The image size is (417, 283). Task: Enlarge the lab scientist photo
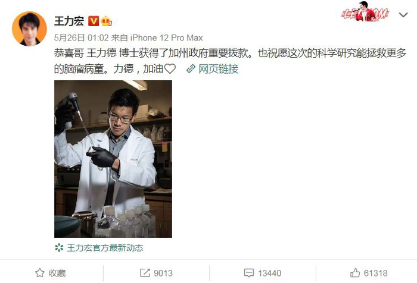(113, 159)
